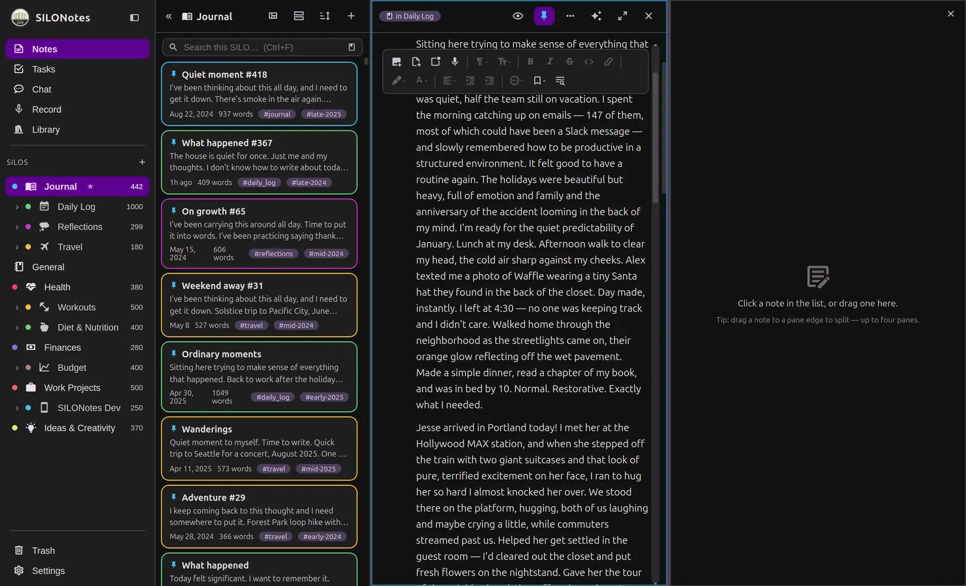Select the Journal silo
This screenshot has width=966, height=586.
77,186
